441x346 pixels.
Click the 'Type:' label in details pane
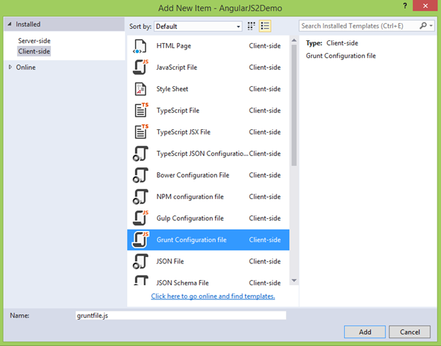click(314, 43)
